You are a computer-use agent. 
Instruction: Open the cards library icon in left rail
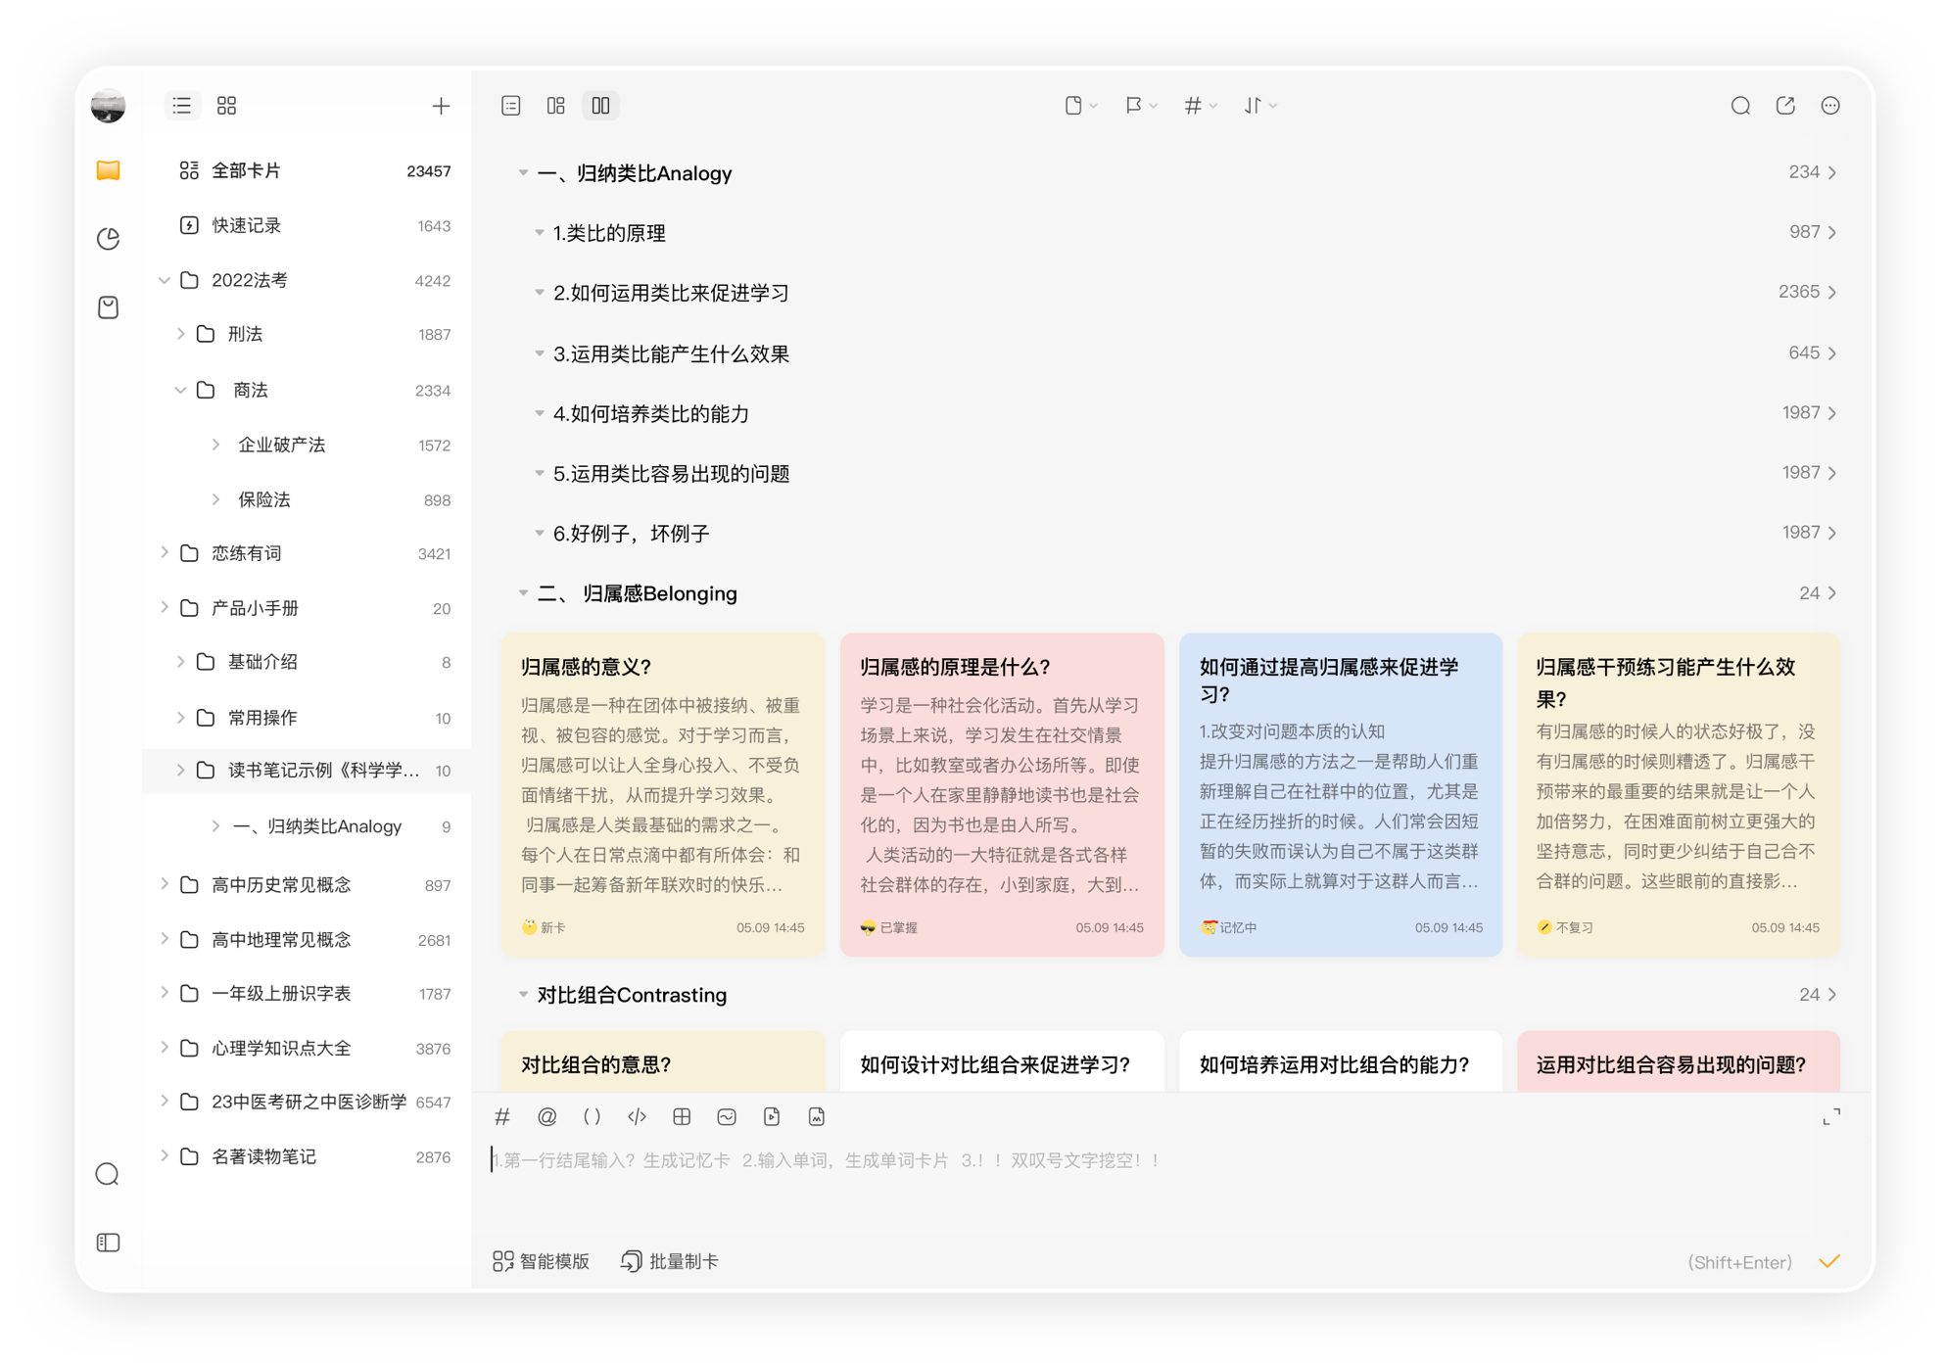(x=109, y=170)
